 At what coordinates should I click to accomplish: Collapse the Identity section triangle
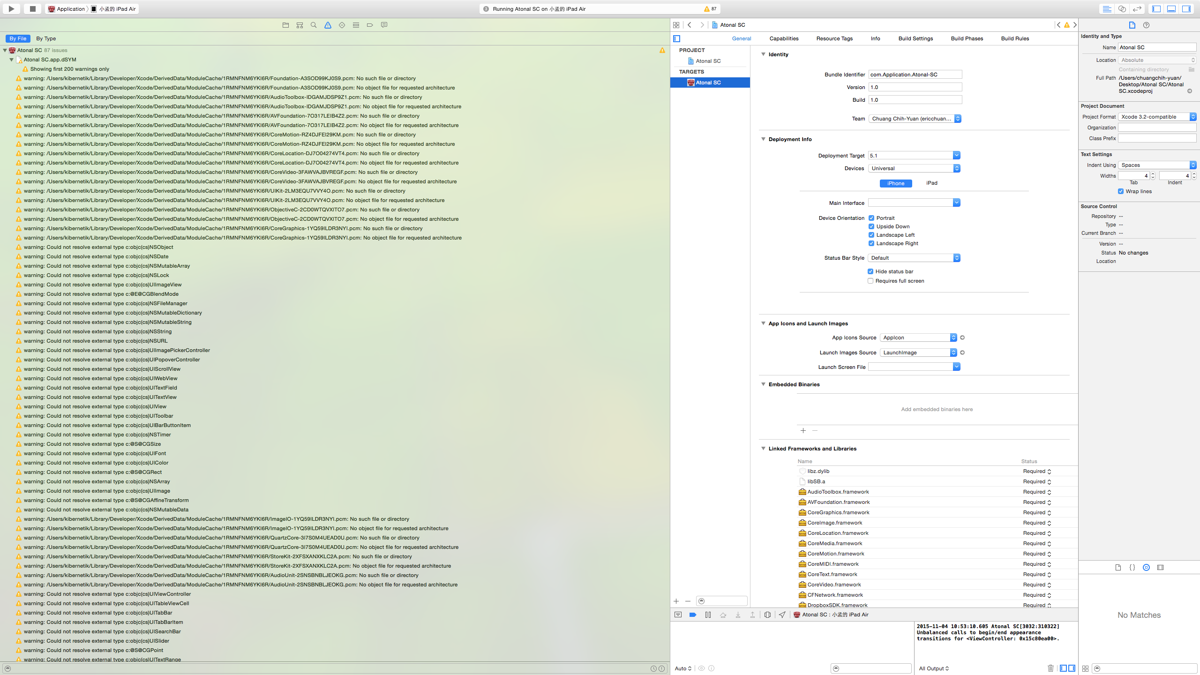pyautogui.click(x=763, y=54)
